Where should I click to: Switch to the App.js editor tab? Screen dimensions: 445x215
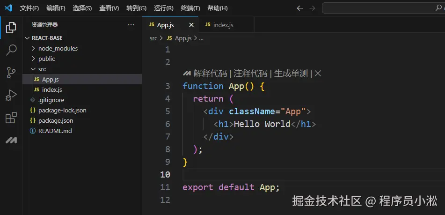click(x=170, y=25)
